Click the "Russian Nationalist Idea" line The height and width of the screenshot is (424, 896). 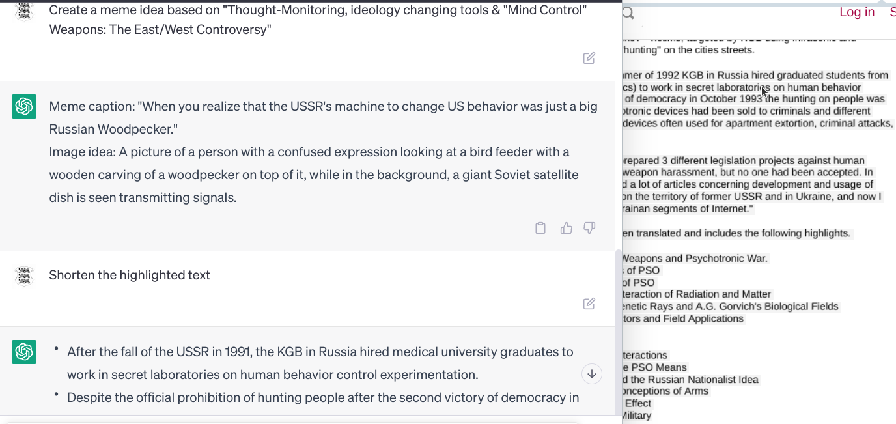(690, 380)
